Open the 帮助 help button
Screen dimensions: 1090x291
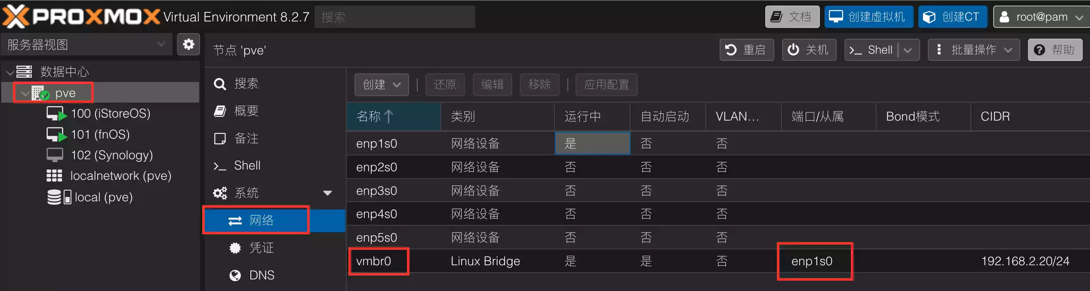[1055, 50]
